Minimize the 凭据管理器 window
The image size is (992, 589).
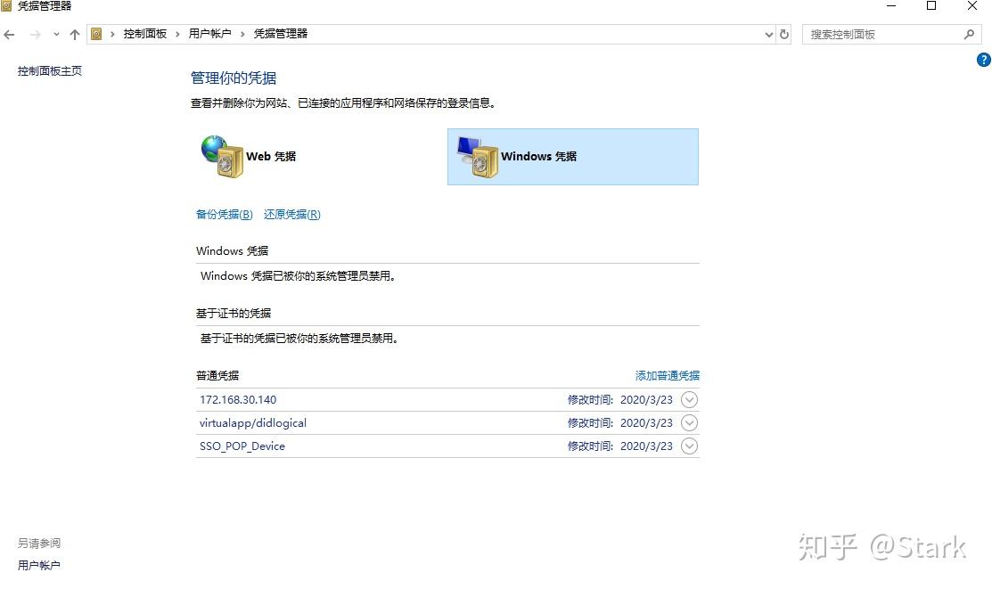890,5
